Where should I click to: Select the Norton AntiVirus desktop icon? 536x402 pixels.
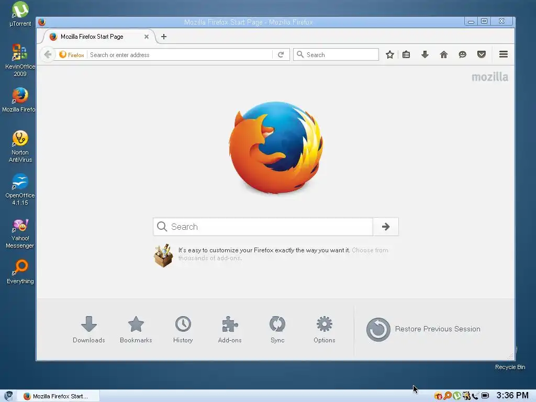[x=20, y=147]
